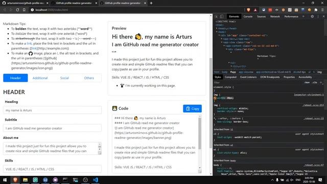327x184 pixels.
Task: Open the notification center icon
Action: pos(320,180)
